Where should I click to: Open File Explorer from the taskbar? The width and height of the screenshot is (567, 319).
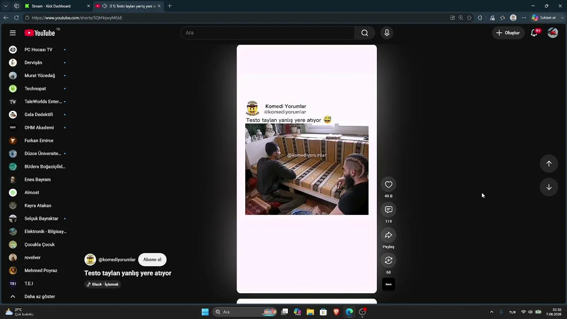tap(310, 312)
